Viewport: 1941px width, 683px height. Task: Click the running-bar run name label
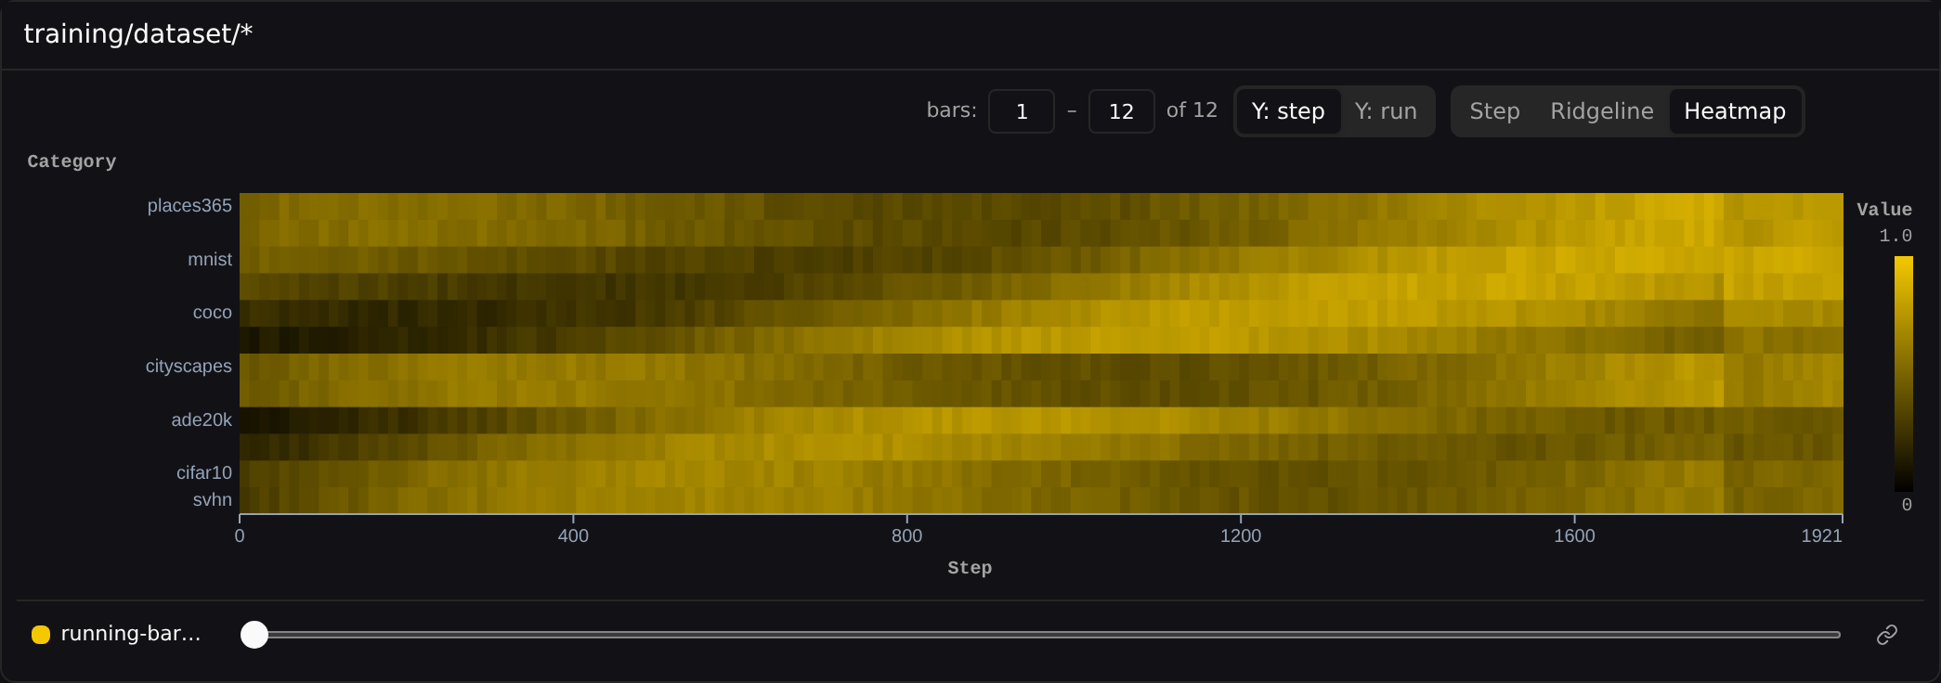click(x=131, y=634)
